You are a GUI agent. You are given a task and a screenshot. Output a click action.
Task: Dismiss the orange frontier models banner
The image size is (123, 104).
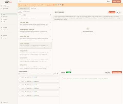click(x=120, y=5)
